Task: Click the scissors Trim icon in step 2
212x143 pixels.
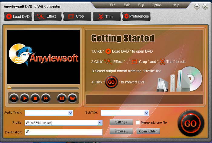Action: [162, 62]
